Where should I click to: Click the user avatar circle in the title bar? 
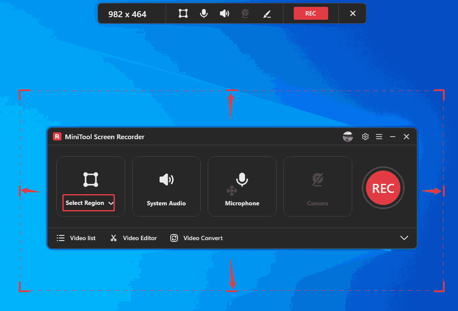click(348, 137)
